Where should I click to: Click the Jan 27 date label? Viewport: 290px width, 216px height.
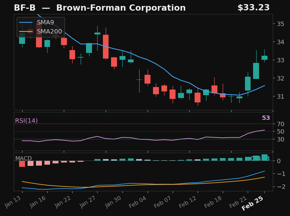[88, 202]
